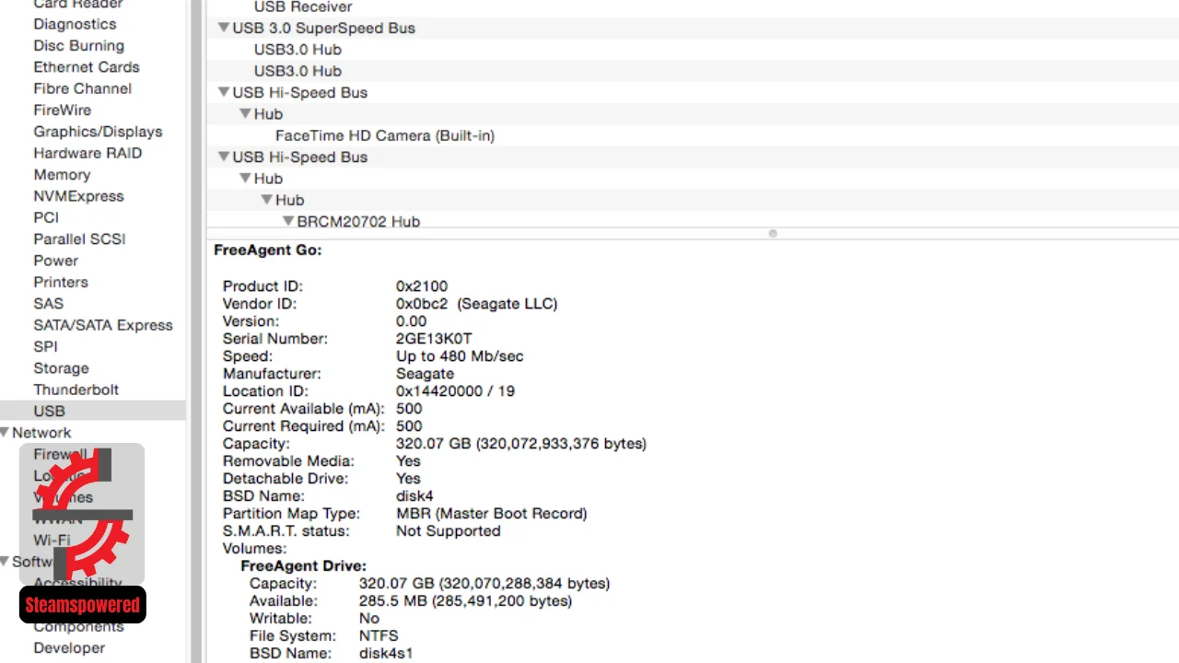Open NVMExpress in the sidebar
Image resolution: width=1179 pixels, height=663 pixels.
click(78, 196)
